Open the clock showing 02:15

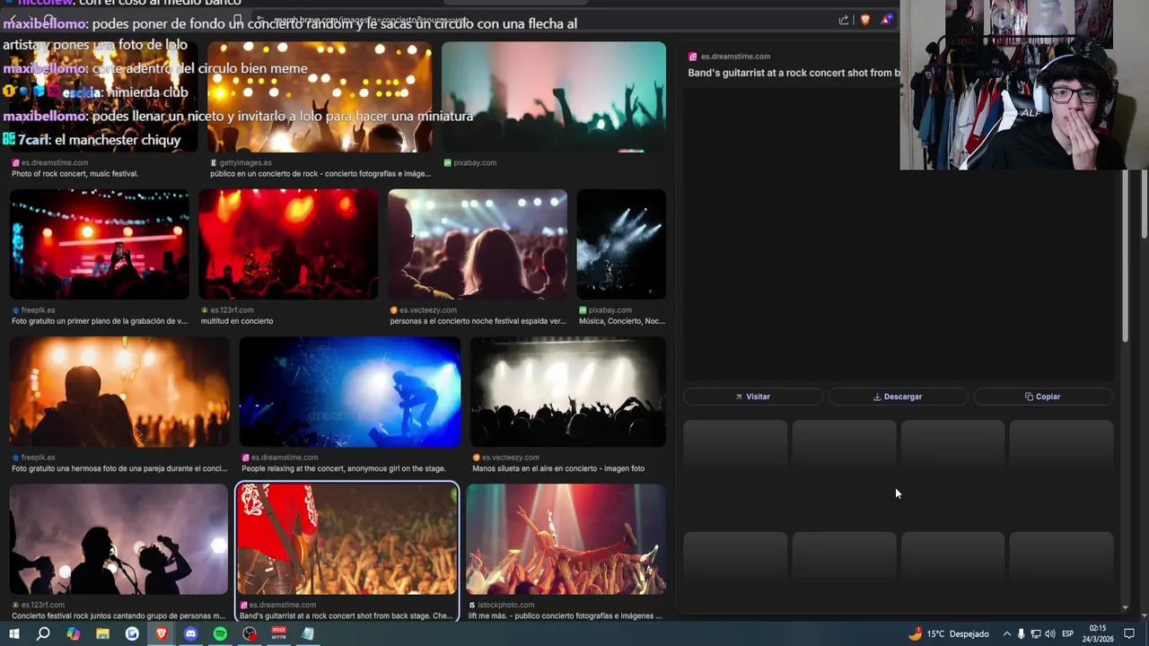point(1098,633)
